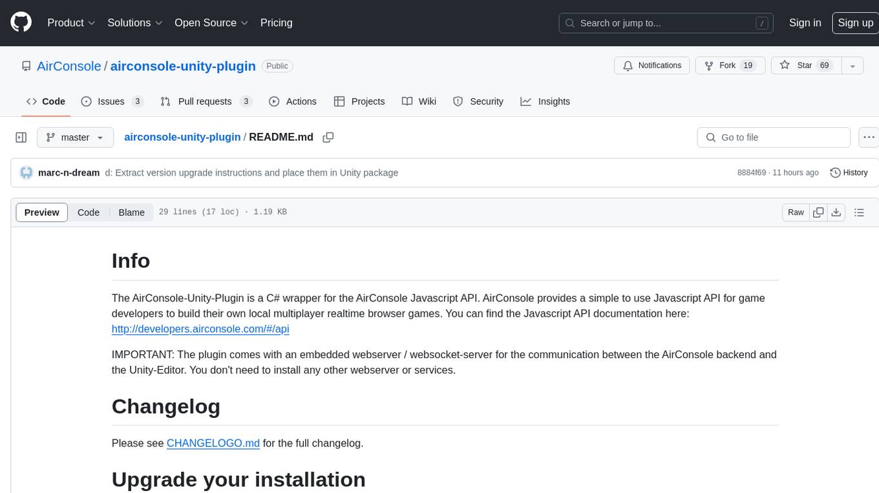Copy the README.md file path
The width and height of the screenshot is (879, 493).
click(328, 137)
